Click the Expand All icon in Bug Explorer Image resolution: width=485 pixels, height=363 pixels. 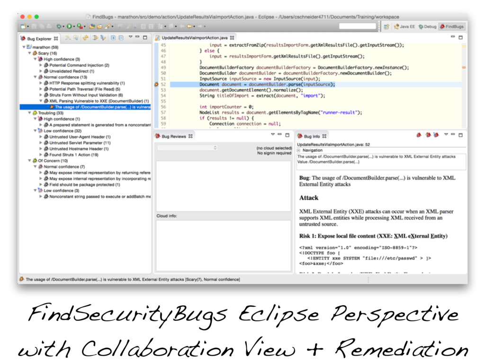point(113,38)
